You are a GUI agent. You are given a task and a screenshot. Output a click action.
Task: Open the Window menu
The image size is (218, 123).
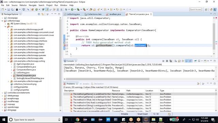pyautogui.click(x=64, y=5)
